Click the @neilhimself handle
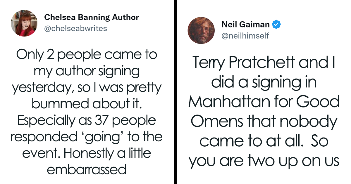Screen dimensions: 351x184 [x=245, y=36]
